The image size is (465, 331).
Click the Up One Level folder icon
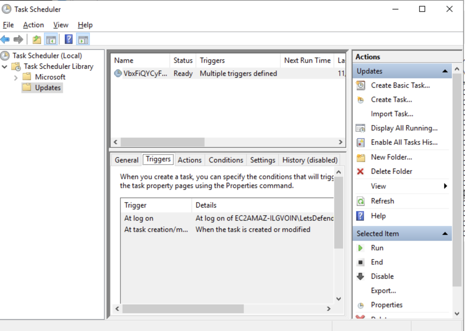click(x=37, y=39)
